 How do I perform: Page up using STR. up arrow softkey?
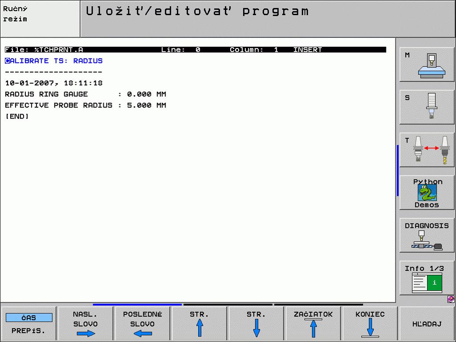tap(199, 324)
